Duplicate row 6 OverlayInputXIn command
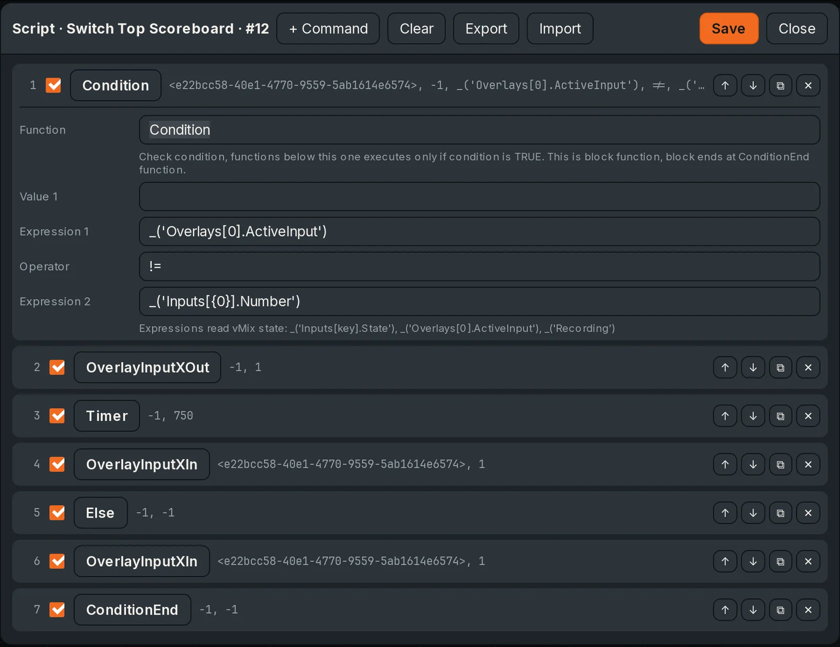Image resolution: width=840 pixels, height=647 pixels. point(781,562)
